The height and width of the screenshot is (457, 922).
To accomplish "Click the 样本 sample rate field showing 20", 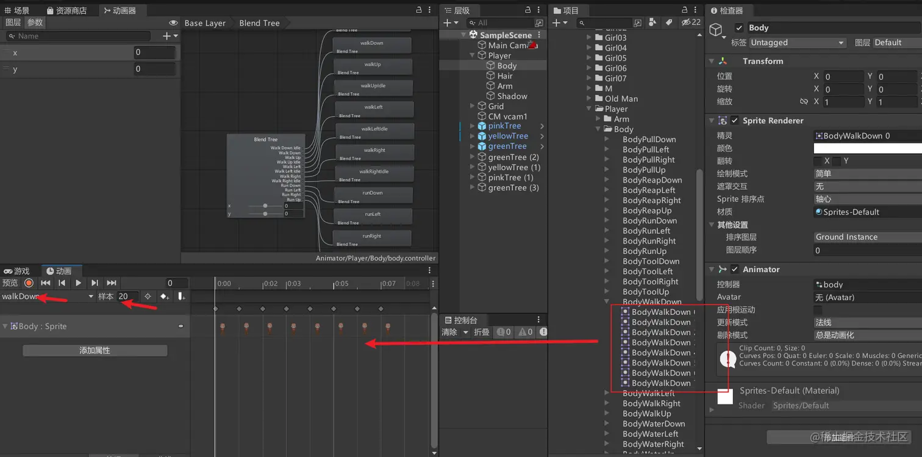I will [127, 297].
